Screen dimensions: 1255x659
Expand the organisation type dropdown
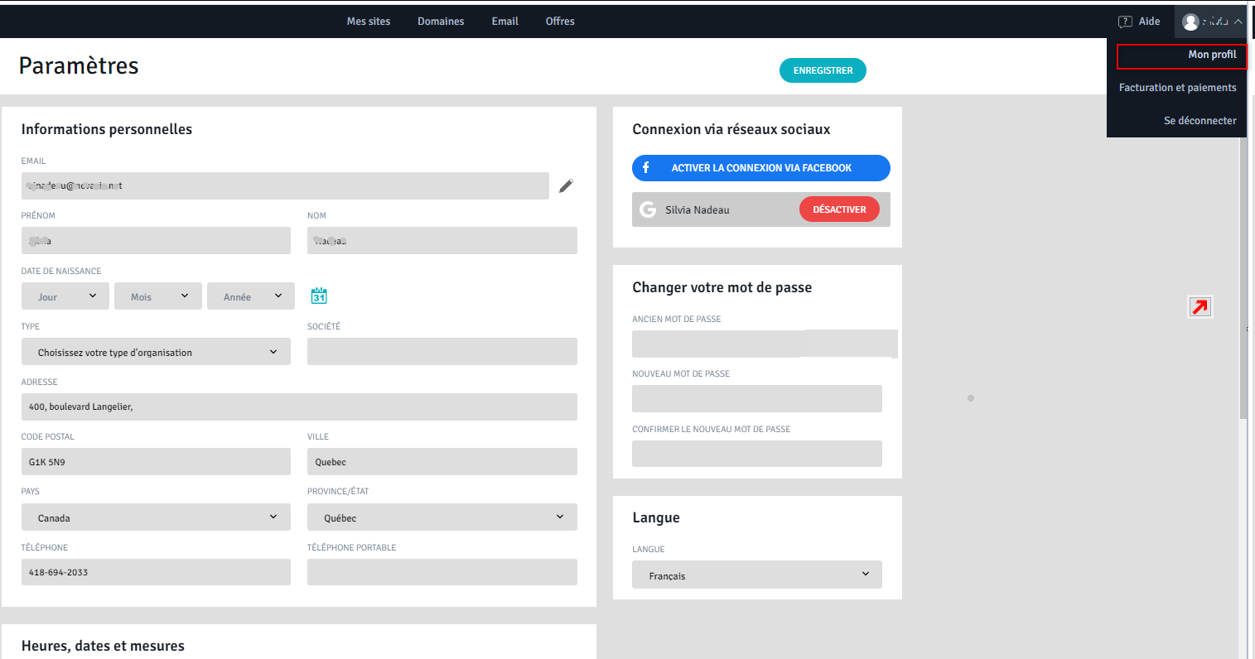coord(156,352)
